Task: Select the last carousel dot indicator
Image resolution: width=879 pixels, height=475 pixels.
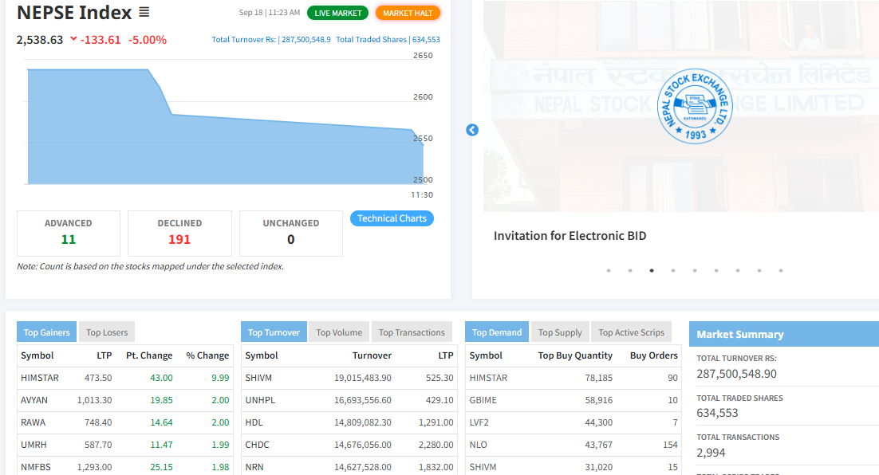Action: (781, 270)
